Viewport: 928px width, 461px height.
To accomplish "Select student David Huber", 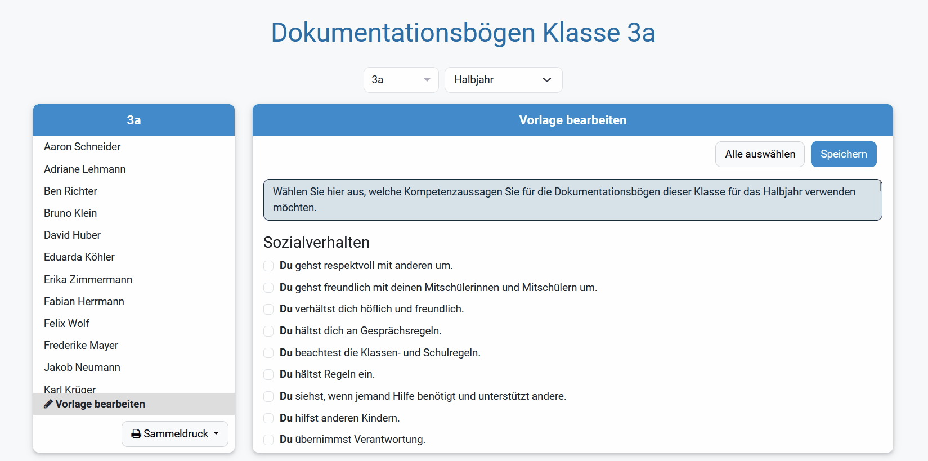I will click(134, 235).
